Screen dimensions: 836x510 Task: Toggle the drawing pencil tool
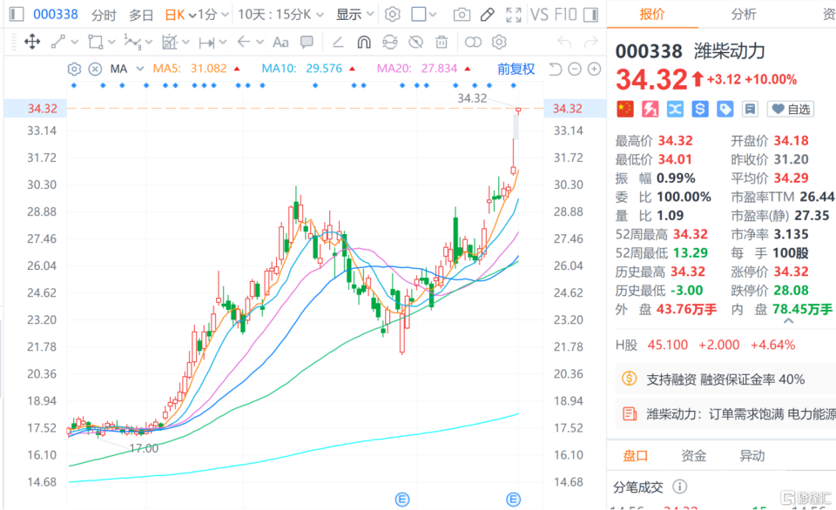click(x=488, y=15)
